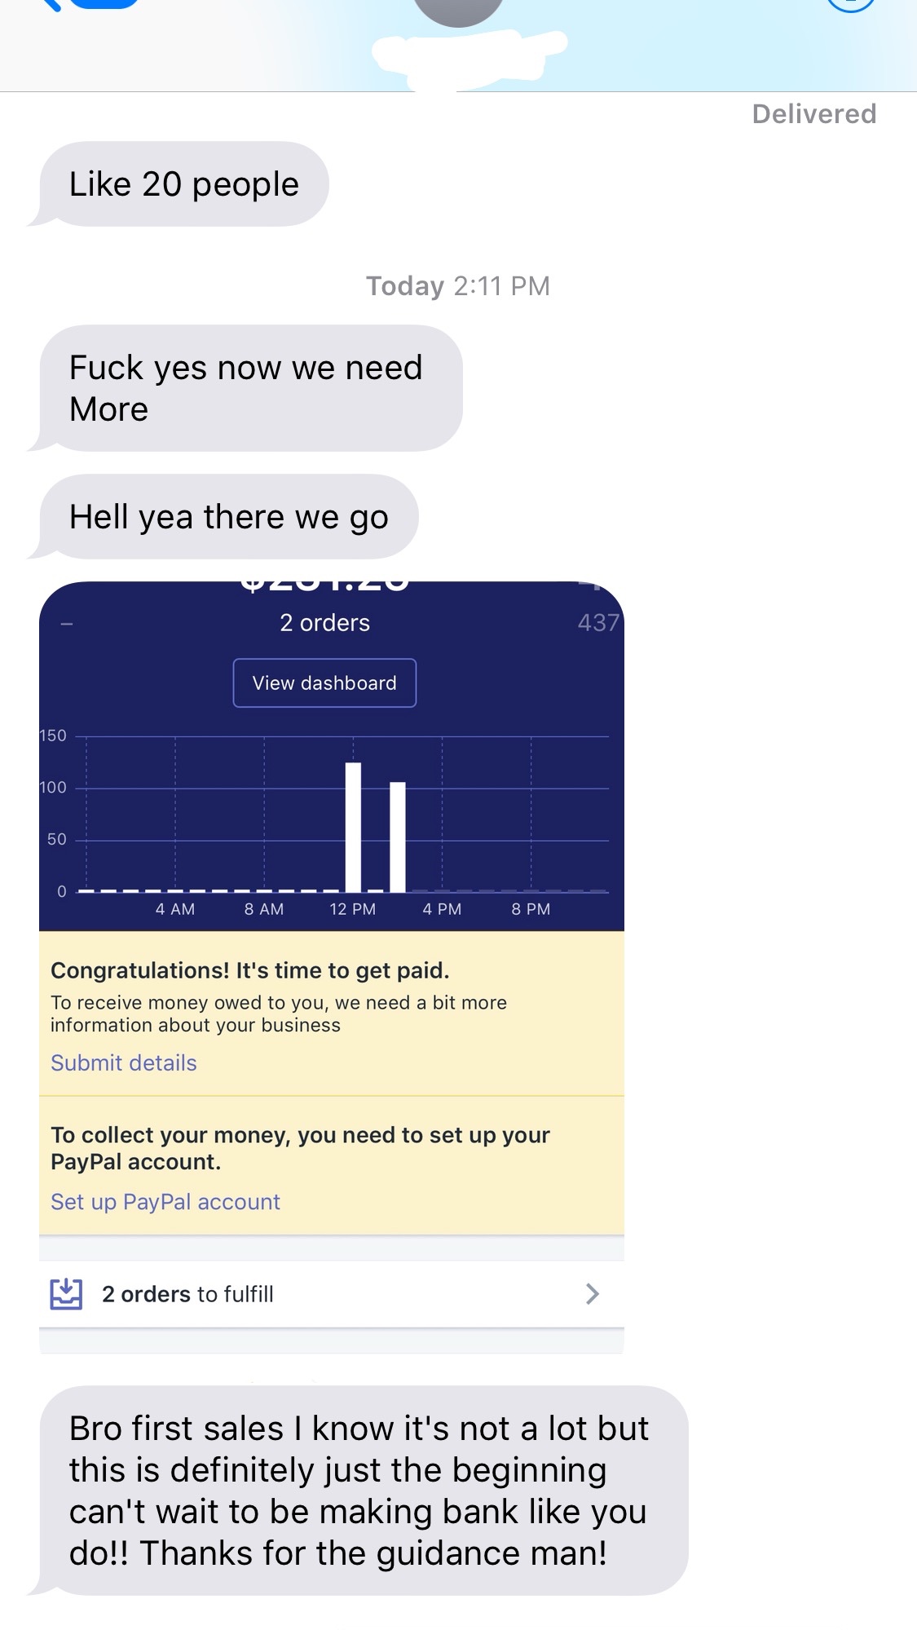917x1630 pixels.
Task: Click the View dashboard button
Action: pyautogui.click(x=324, y=683)
